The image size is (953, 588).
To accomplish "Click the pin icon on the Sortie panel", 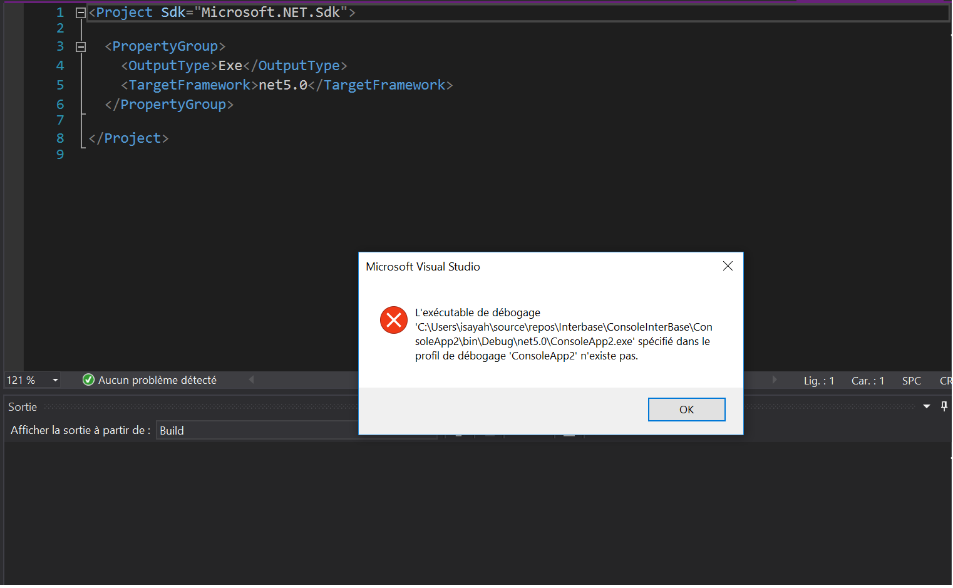I will (944, 406).
